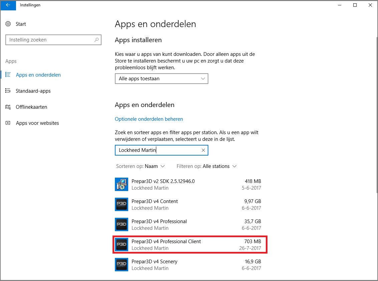The width and height of the screenshot is (378, 281).
Task: Open Optionele onderdelen beheren link
Action: click(149, 119)
